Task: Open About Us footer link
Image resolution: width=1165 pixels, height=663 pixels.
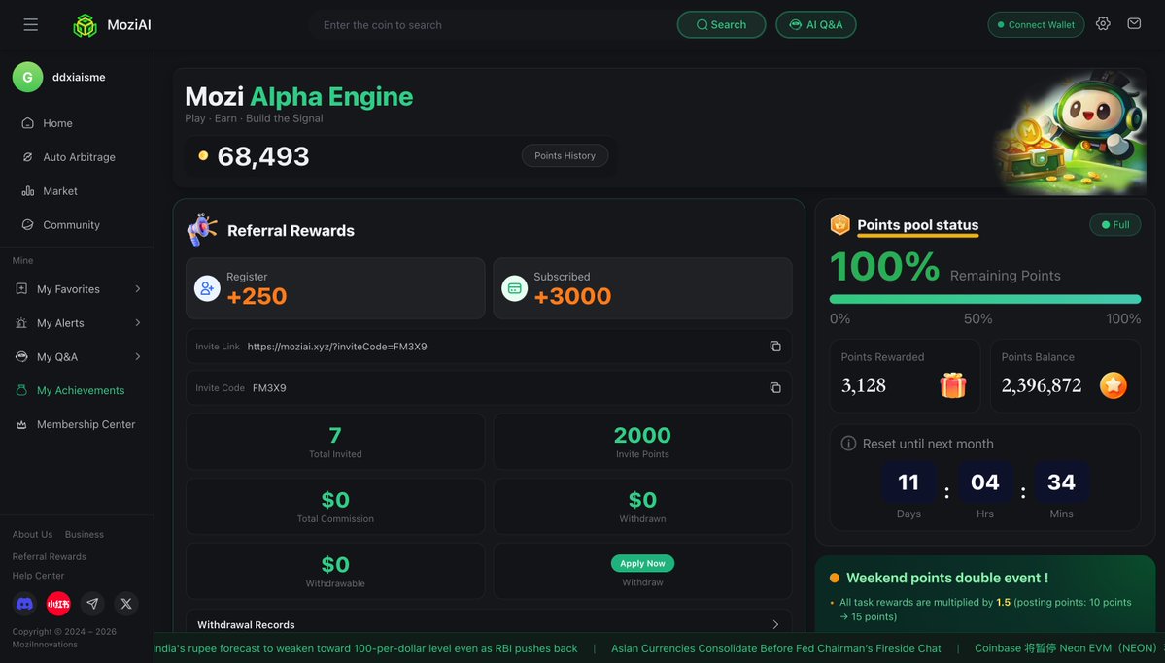Action: click(x=32, y=535)
